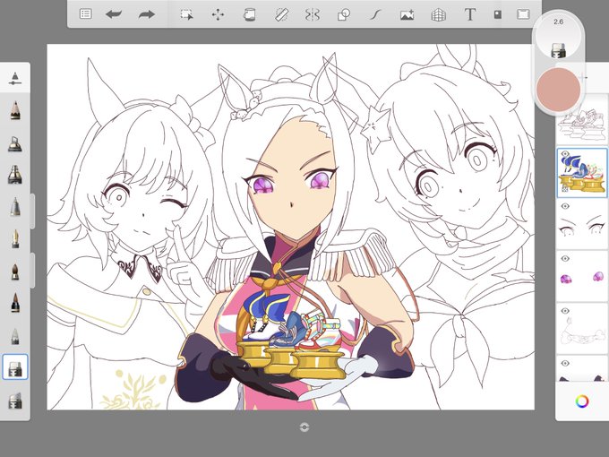Choose the Ink pen nib brush
This screenshot has height=457, width=609.
pyautogui.click(x=15, y=238)
